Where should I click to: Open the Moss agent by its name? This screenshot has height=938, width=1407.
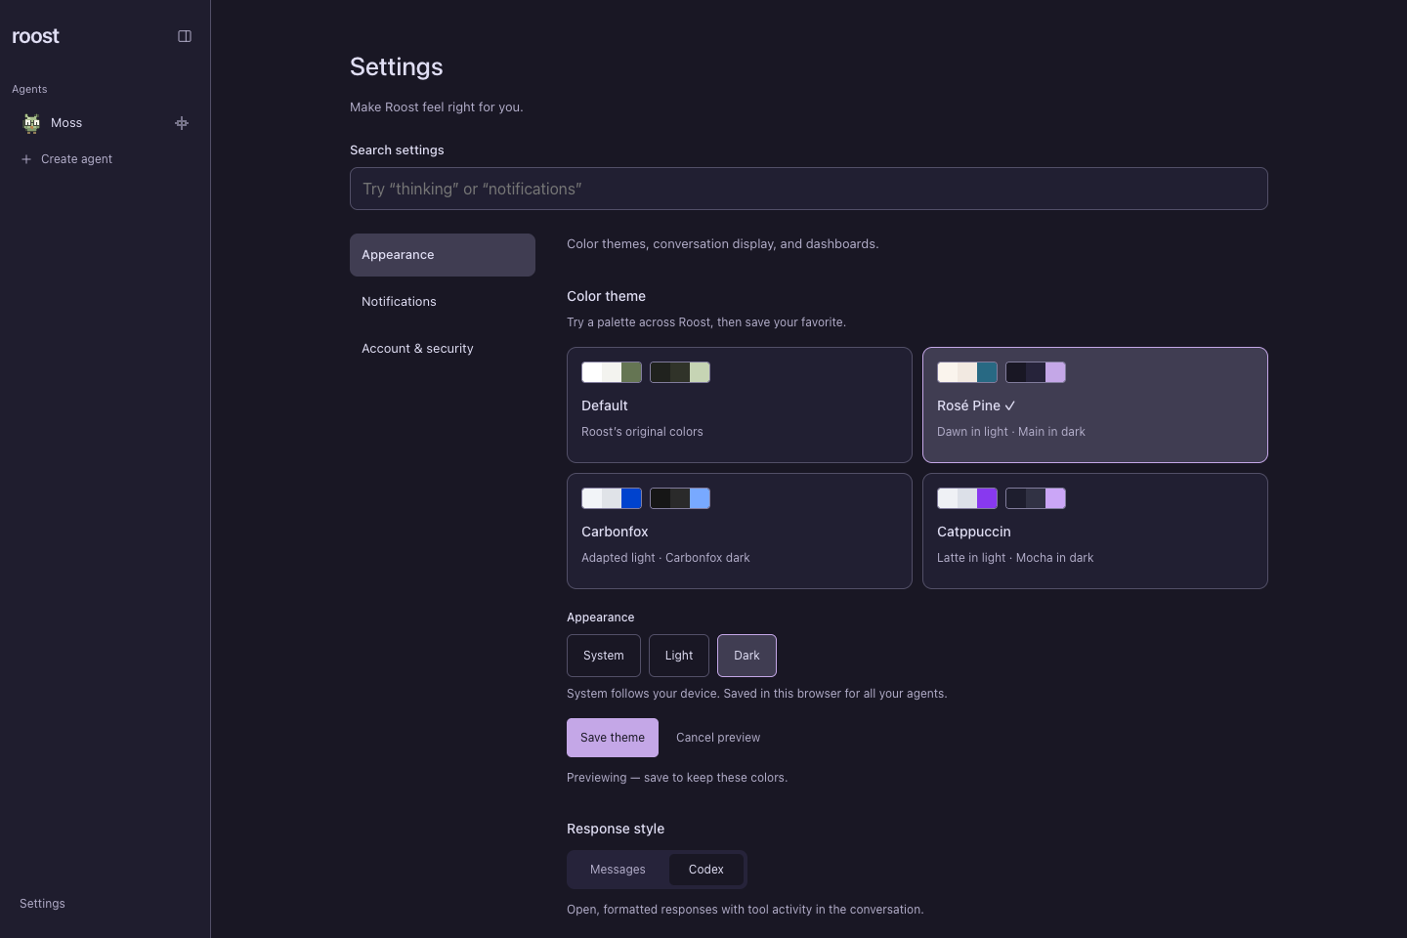click(x=66, y=123)
